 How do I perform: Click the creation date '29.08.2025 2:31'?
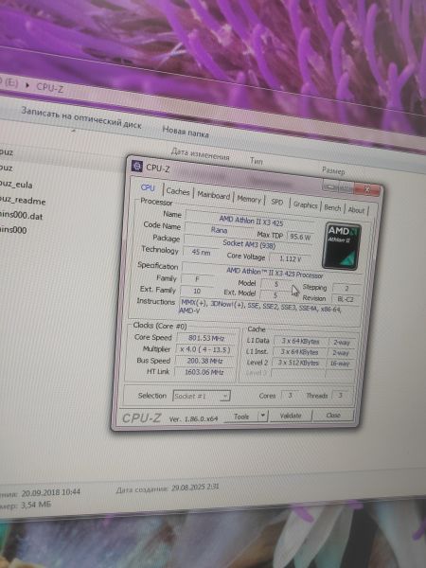pyautogui.click(x=195, y=488)
